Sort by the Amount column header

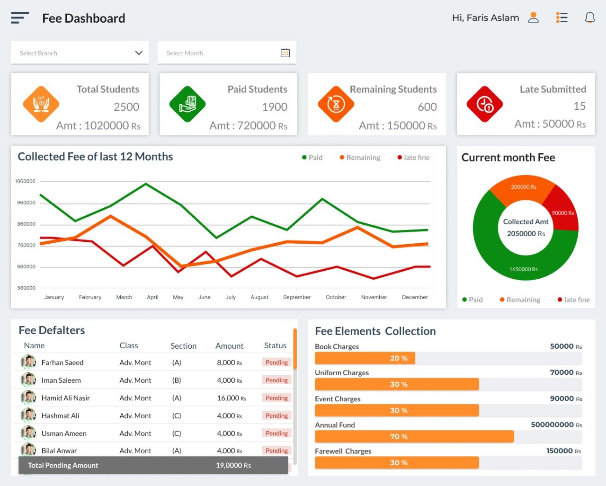(229, 346)
